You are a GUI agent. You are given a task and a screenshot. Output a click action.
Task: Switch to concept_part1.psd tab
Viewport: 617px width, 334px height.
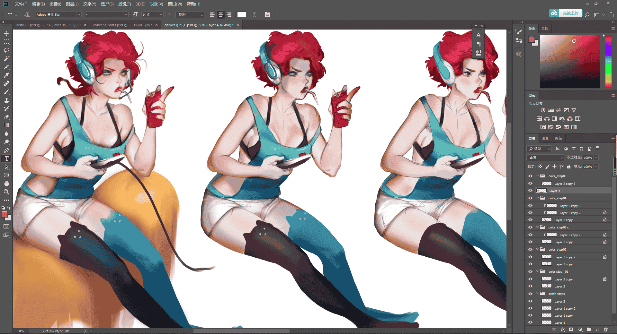122,25
